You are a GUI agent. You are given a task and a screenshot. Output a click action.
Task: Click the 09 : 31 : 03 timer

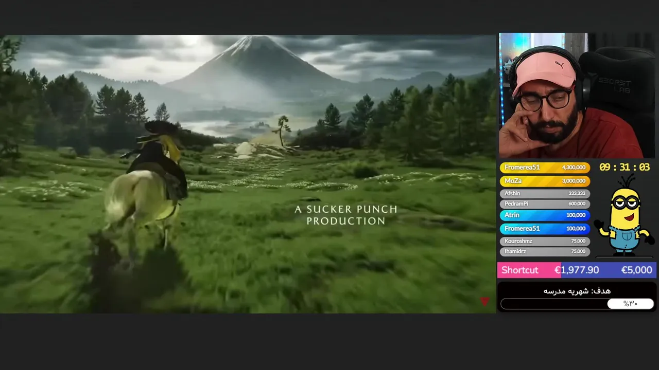tap(625, 167)
